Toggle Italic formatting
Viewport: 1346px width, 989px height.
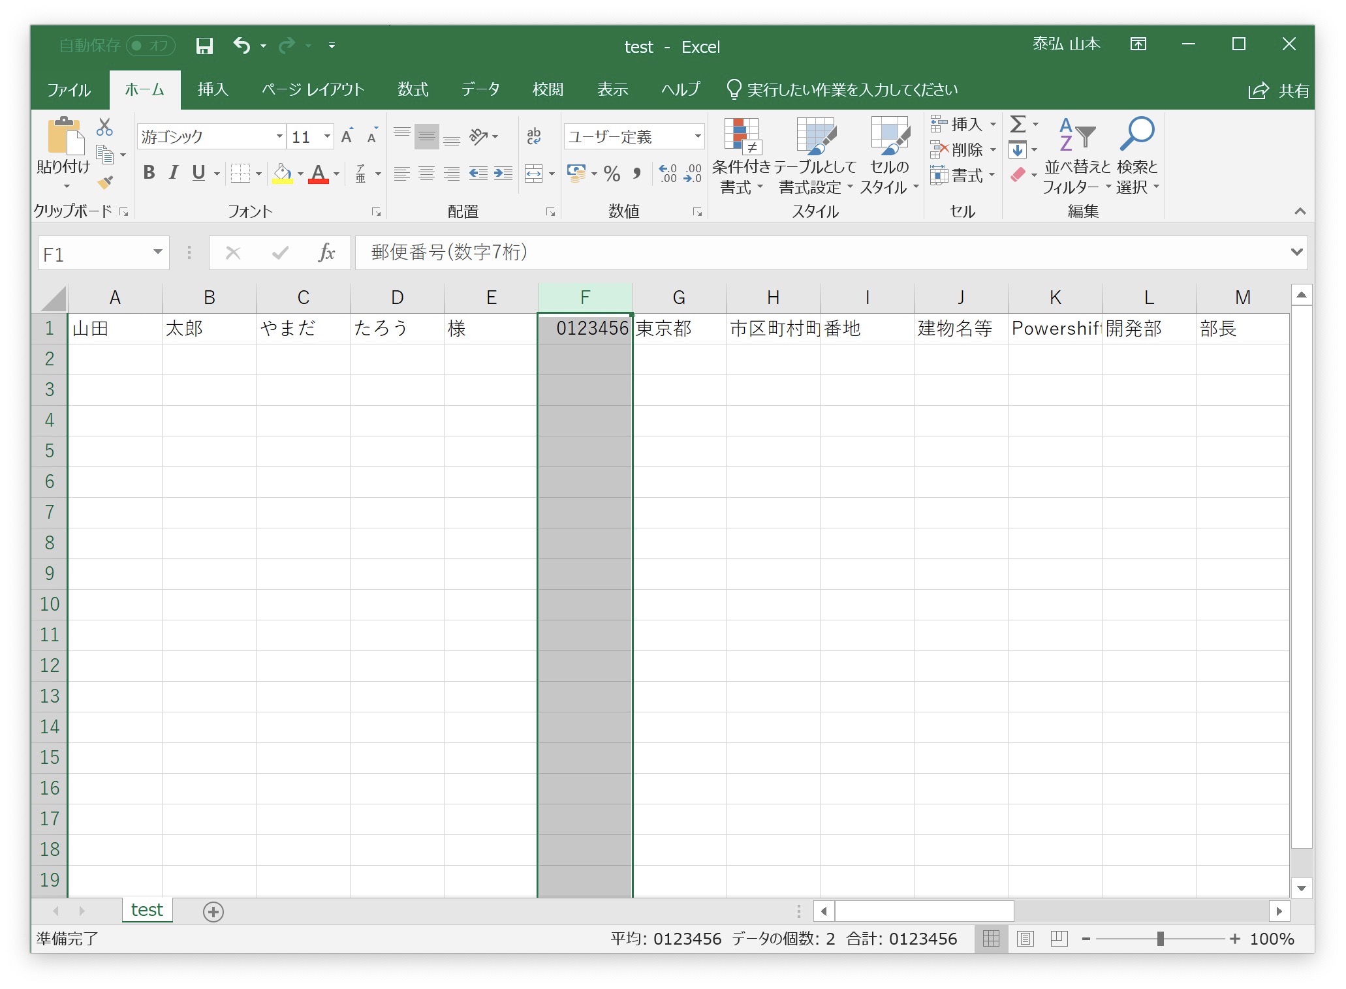[x=174, y=173]
